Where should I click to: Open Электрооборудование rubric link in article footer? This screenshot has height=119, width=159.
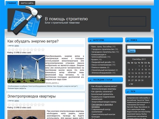click(x=37, y=86)
